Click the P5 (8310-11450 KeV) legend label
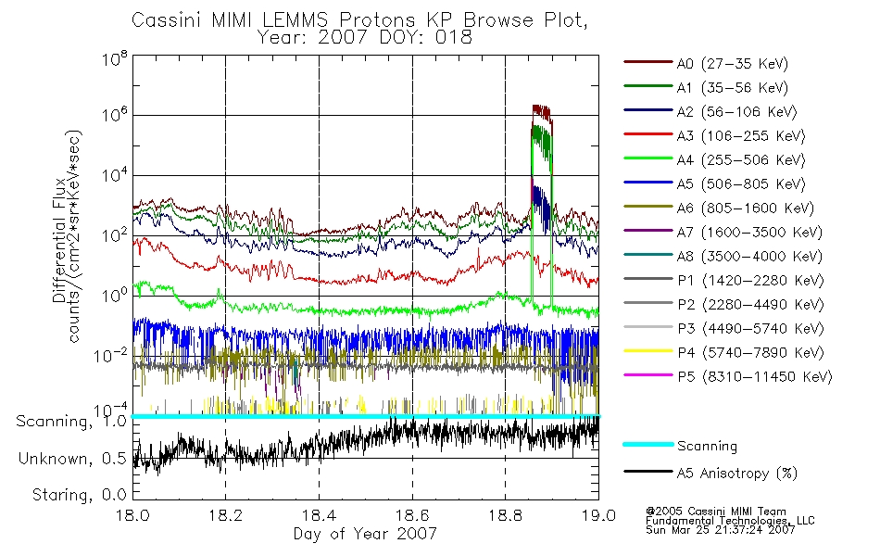This screenshot has width=880, height=556. (755, 377)
